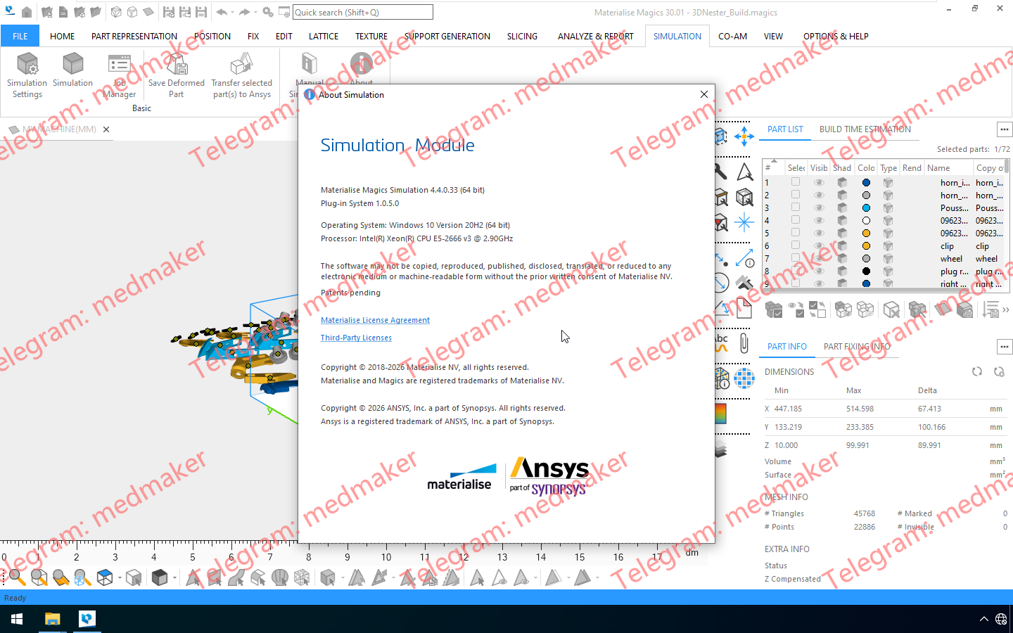Tick the select checkbox for part 3
This screenshot has height=633, width=1013.
[796, 207]
